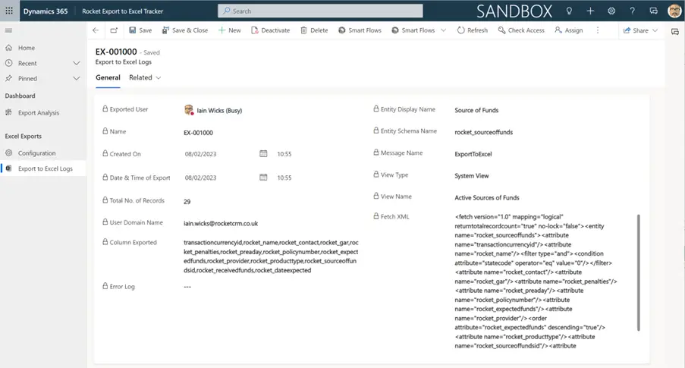This screenshot has width=685, height=368.
Task: Expand the Recent chevron
Action: click(x=77, y=64)
